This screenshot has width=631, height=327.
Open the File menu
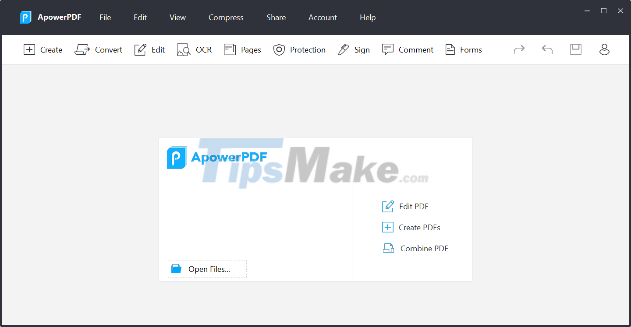(105, 18)
